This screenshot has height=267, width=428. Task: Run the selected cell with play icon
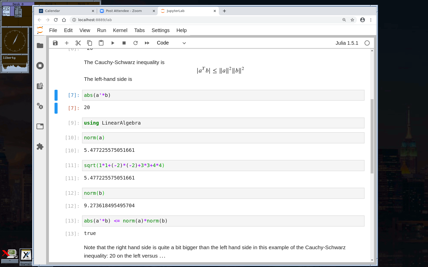[113, 43]
